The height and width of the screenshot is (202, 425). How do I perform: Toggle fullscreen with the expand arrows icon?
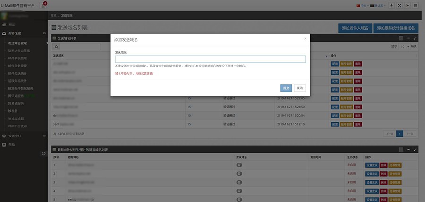[x=399, y=5]
